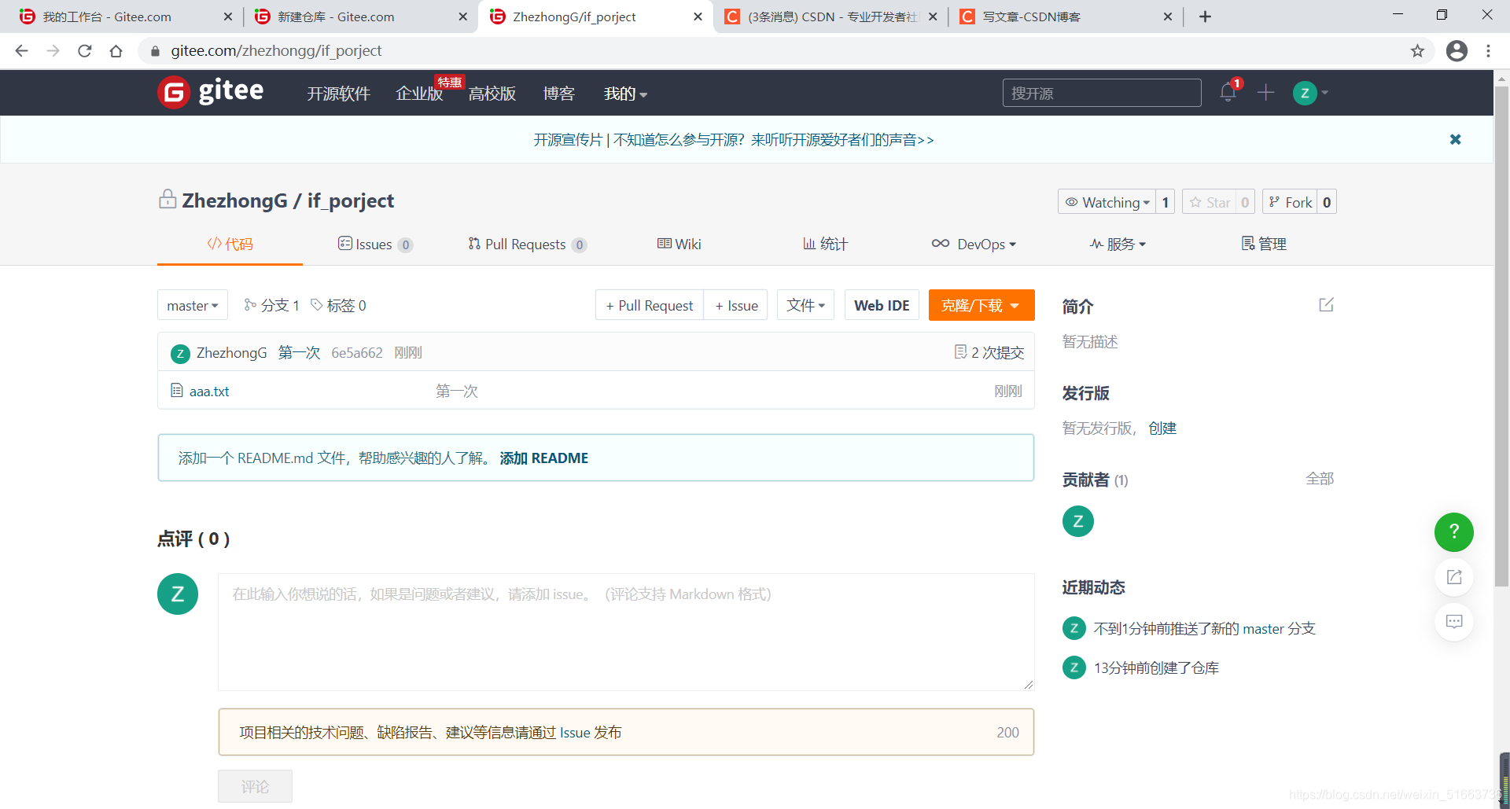Open browser home page icon

(x=116, y=51)
